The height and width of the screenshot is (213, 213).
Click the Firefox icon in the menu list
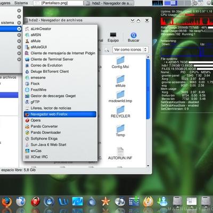[x=27, y=114]
